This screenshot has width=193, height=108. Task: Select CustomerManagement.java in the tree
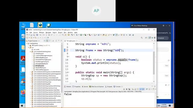pyautogui.click(x=44, y=55)
